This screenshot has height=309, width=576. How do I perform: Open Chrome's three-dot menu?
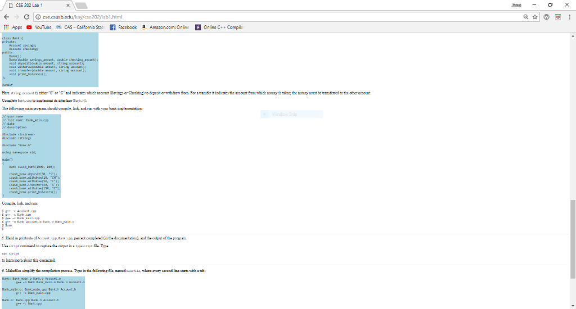tap(569, 17)
